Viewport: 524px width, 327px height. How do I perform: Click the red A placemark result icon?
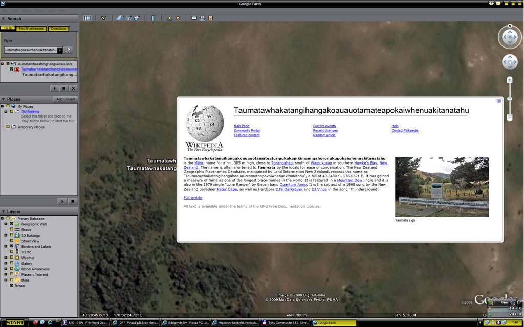[x=17, y=69]
